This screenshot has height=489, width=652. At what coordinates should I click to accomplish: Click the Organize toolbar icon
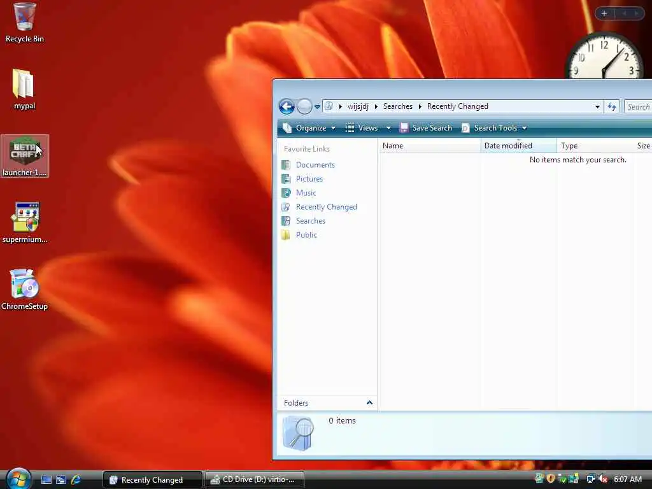287,128
